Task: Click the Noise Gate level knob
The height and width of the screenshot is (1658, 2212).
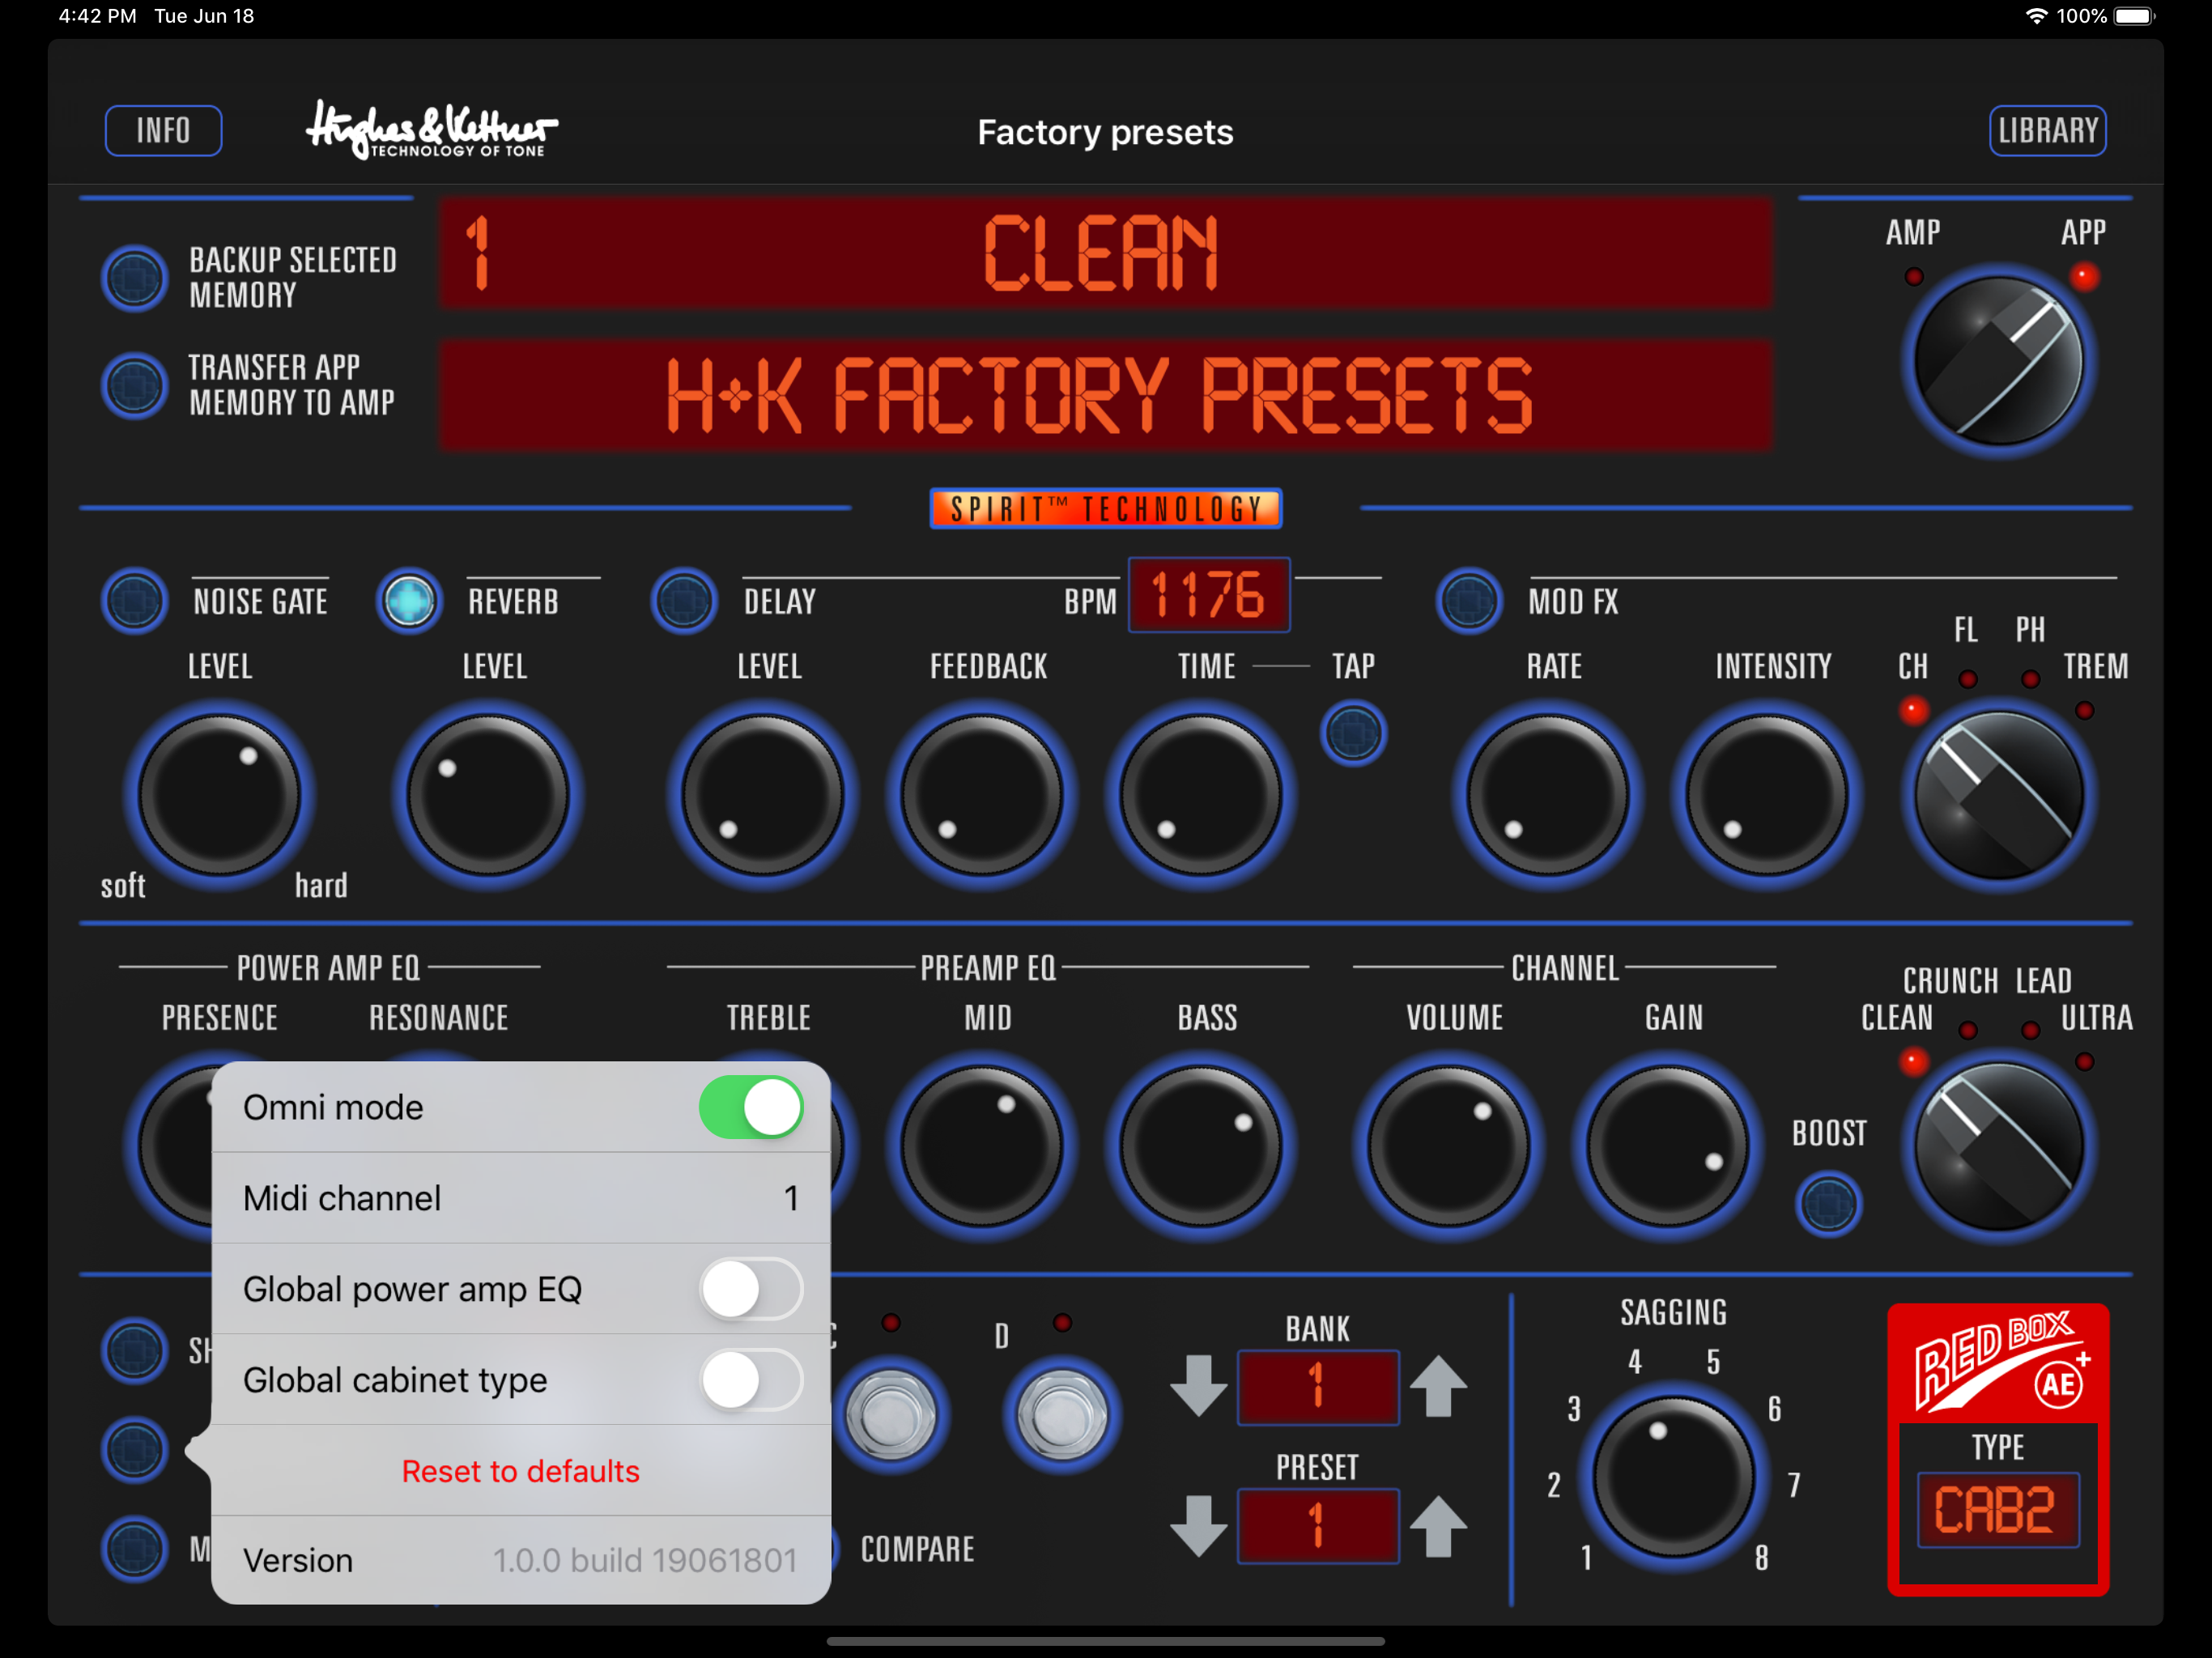Action: click(219, 795)
